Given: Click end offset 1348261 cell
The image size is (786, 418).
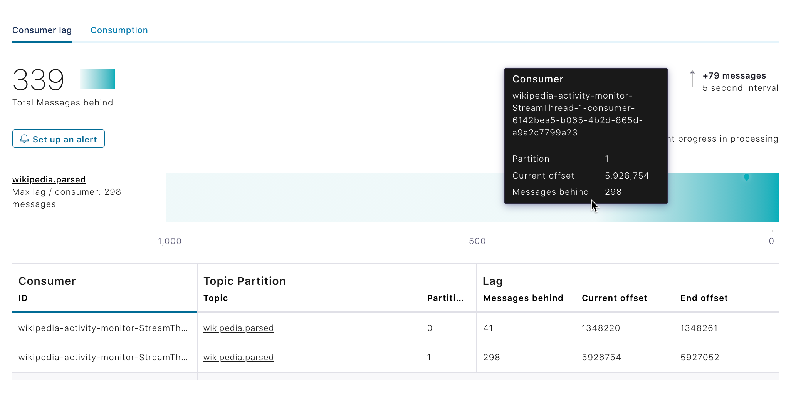Looking at the screenshot, I should coord(699,328).
